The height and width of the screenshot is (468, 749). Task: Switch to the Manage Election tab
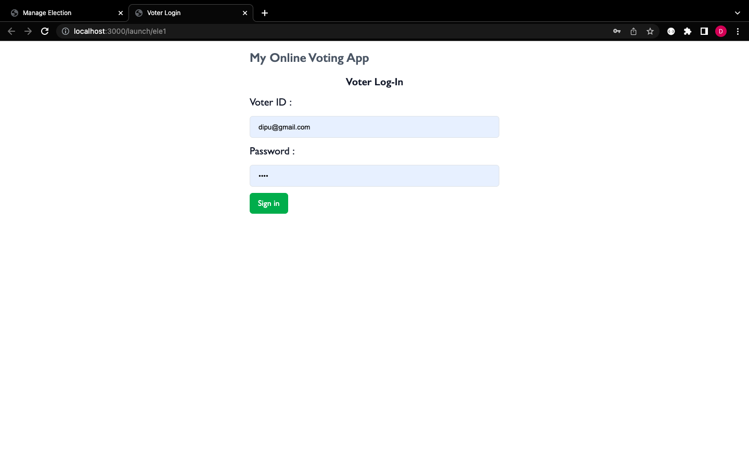[57, 12]
